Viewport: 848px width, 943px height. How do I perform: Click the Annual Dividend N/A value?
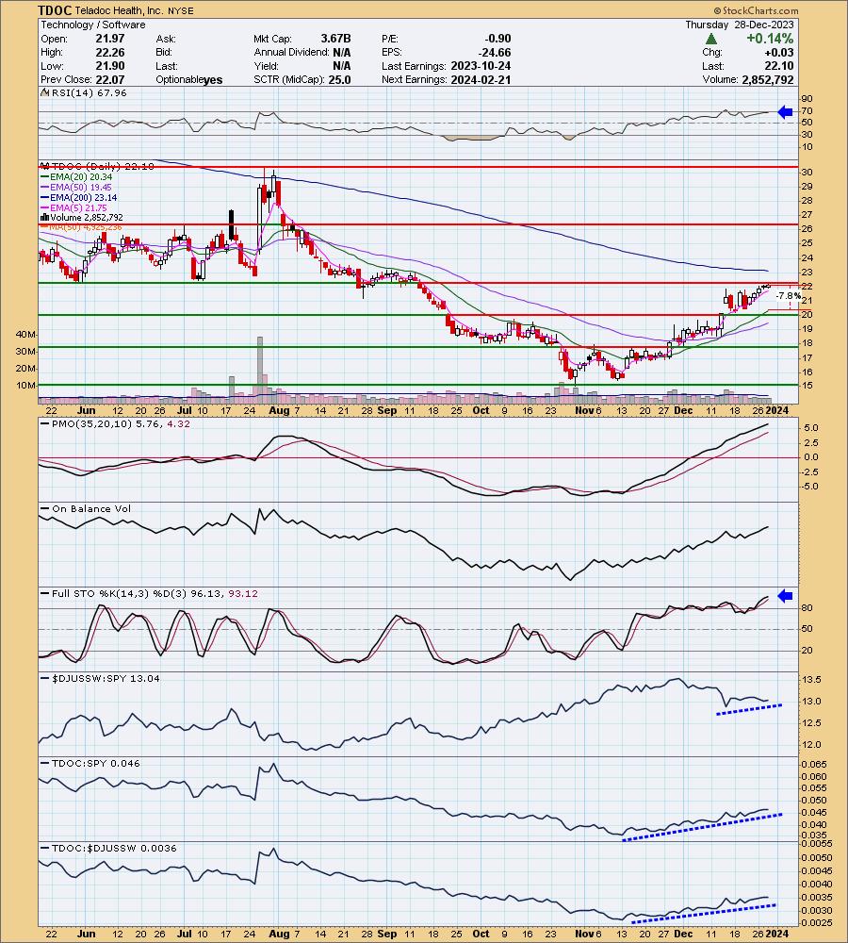pos(341,52)
